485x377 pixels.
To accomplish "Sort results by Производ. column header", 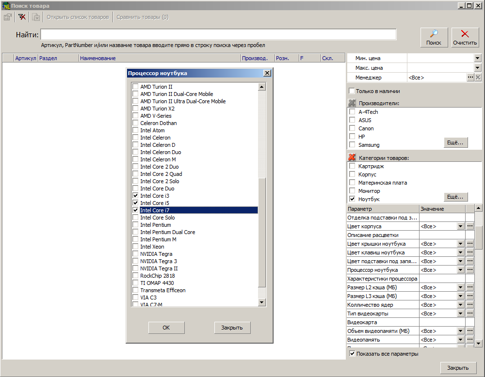I will point(258,58).
